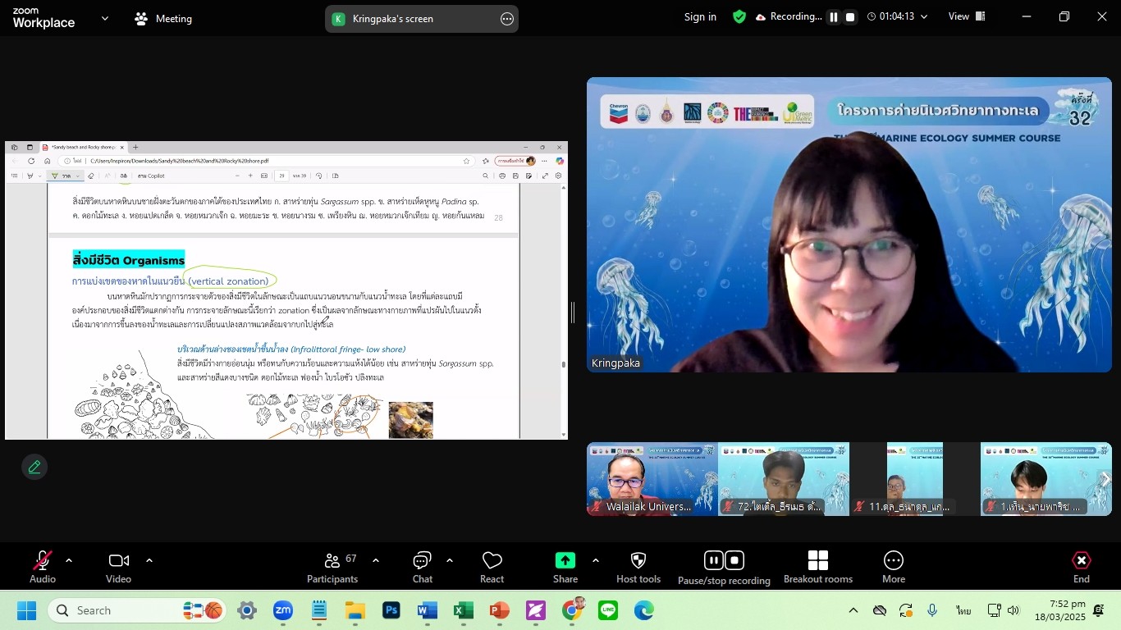This screenshot has width=1121, height=630.
Task: Expand audio options arrow next to Audio
Action: [x=69, y=560]
